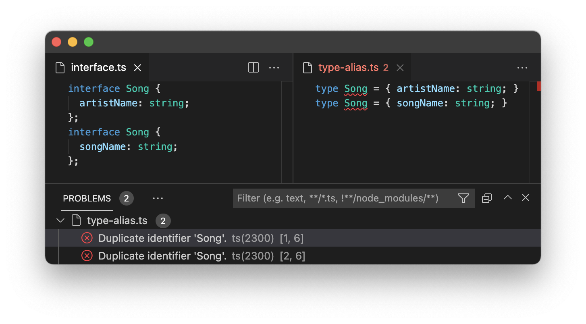Open the panel's more views ellipsis menu
586x324 pixels.
tap(158, 198)
